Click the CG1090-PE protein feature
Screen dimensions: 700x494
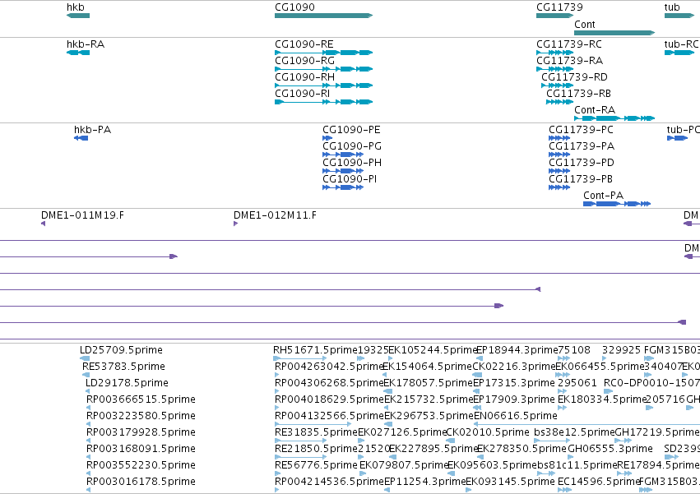(327, 138)
